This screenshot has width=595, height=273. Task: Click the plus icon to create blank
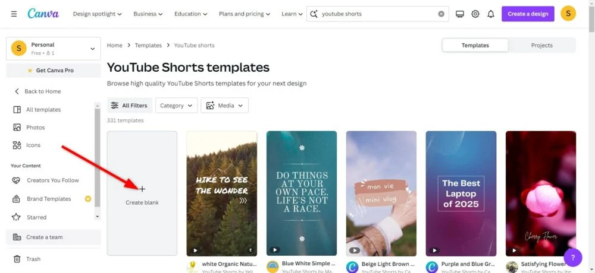(142, 189)
